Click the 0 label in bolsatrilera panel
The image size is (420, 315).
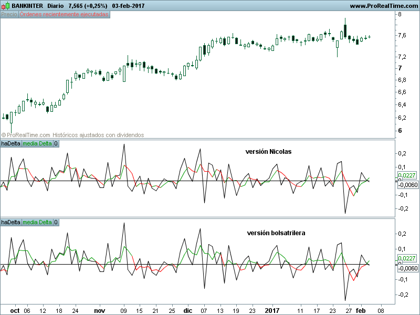click(56, 222)
